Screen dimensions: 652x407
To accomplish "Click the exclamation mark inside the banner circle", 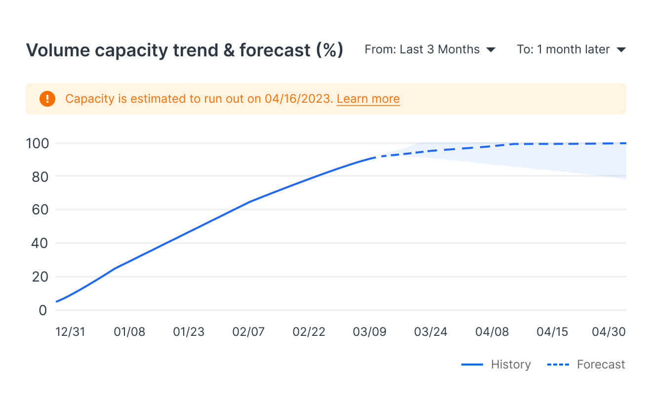I will [x=47, y=99].
